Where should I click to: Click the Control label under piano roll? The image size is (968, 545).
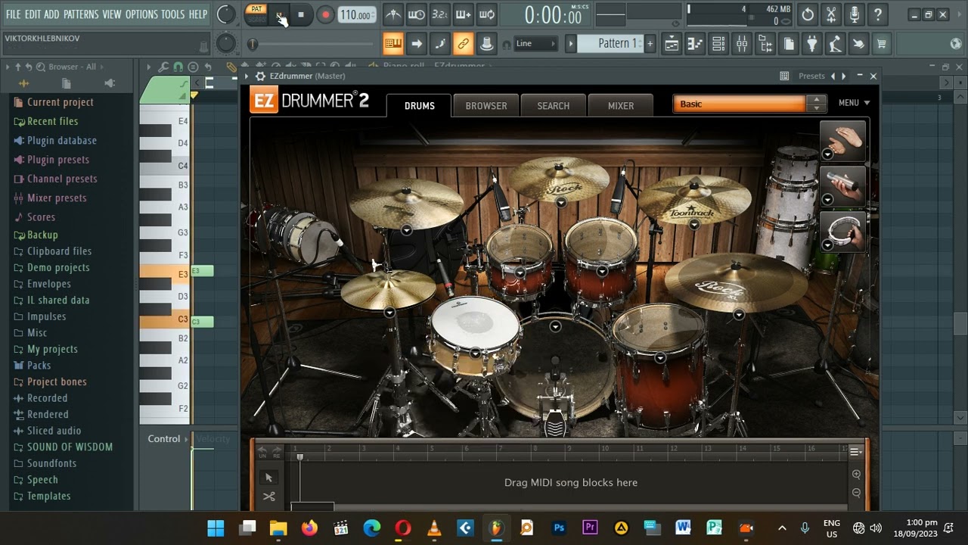(164, 438)
